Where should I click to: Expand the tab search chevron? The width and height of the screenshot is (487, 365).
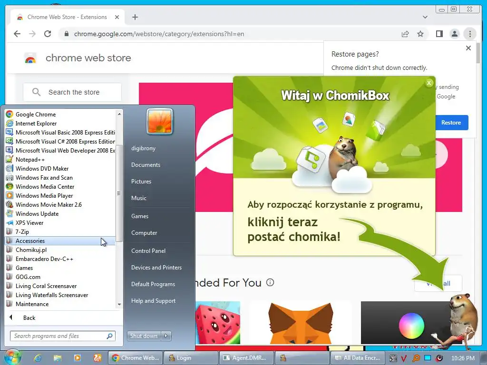[x=425, y=17]
